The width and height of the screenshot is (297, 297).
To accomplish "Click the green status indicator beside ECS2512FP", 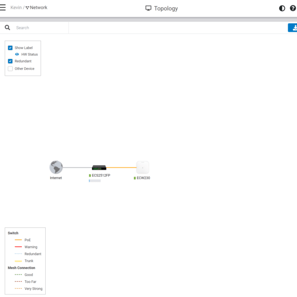I will pos(90,176).
